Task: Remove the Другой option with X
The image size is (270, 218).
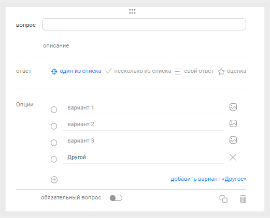Action: [233, 157]
